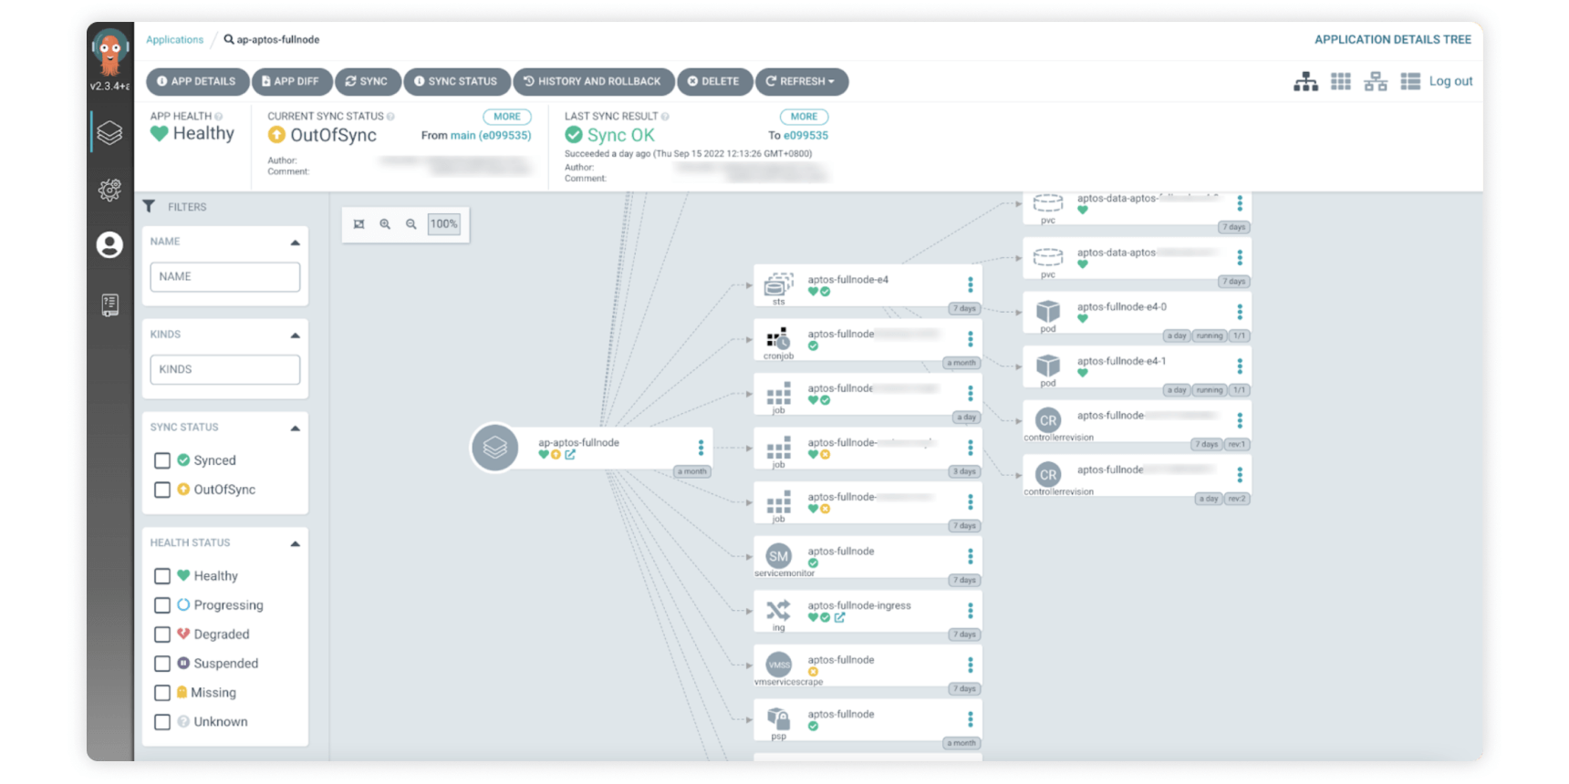Click the HISTORY AND ROLLBACK button
The width and height of the screenshot is (1569, 784).
coord(593,82)
